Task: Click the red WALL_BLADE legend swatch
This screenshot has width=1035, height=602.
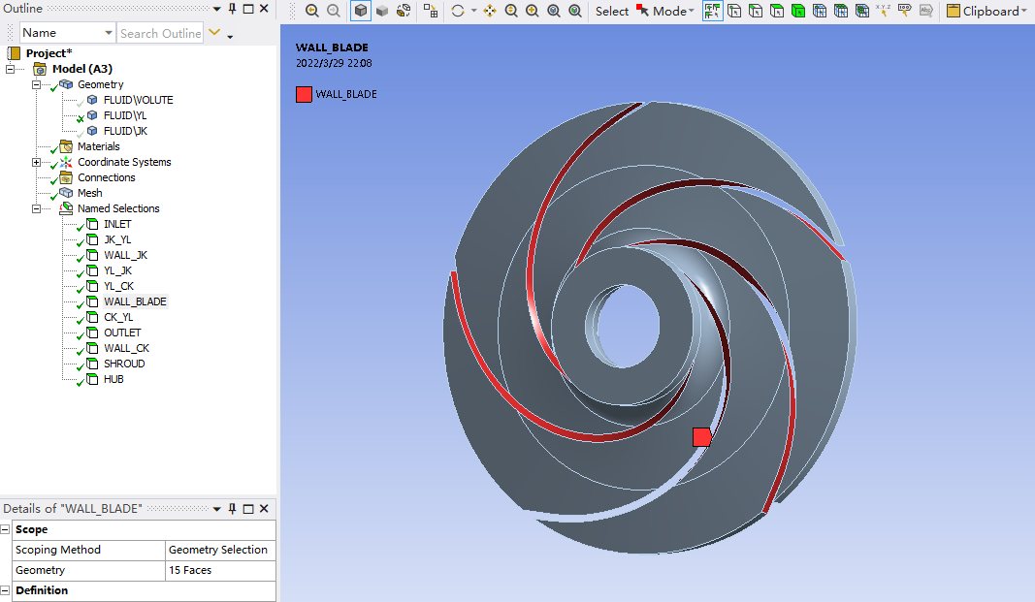Action: click(x=304, y=94)
